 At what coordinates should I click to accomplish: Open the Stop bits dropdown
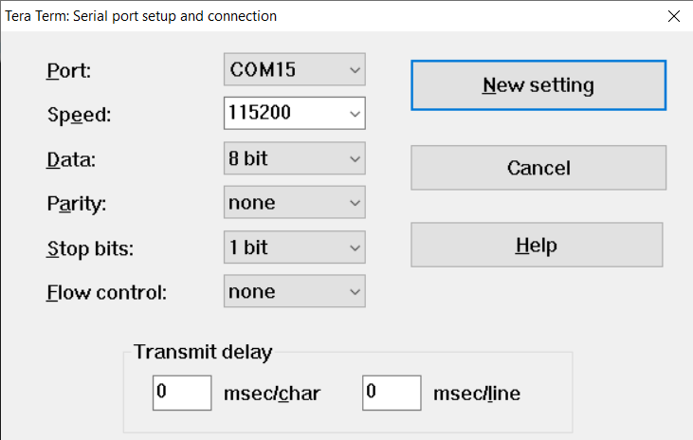pos(295,247)
